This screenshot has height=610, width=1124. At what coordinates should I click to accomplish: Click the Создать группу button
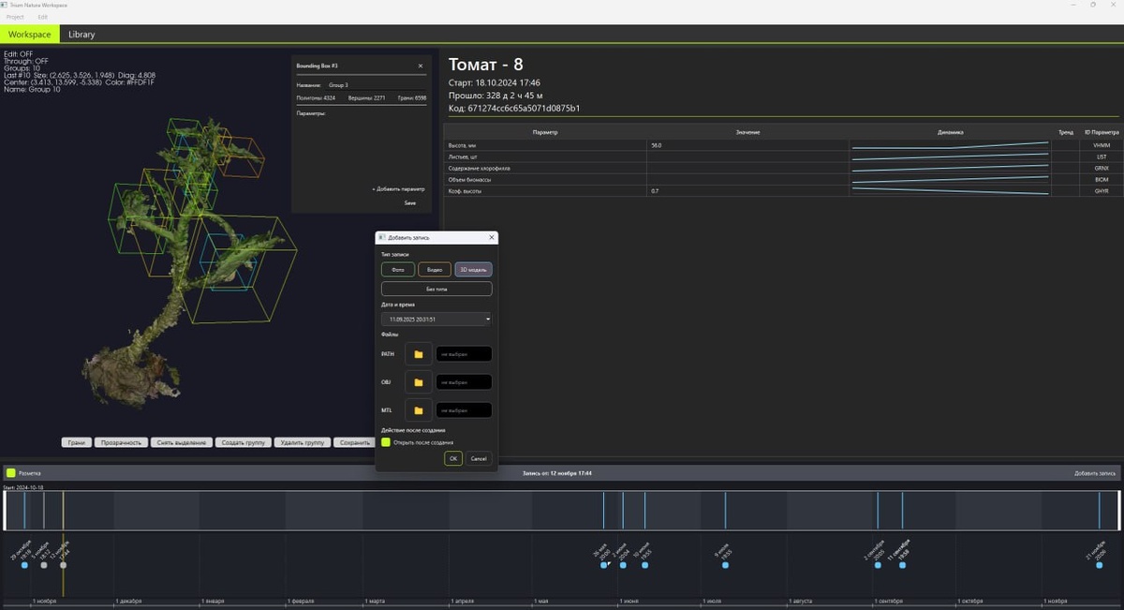[x=243, y=442]
